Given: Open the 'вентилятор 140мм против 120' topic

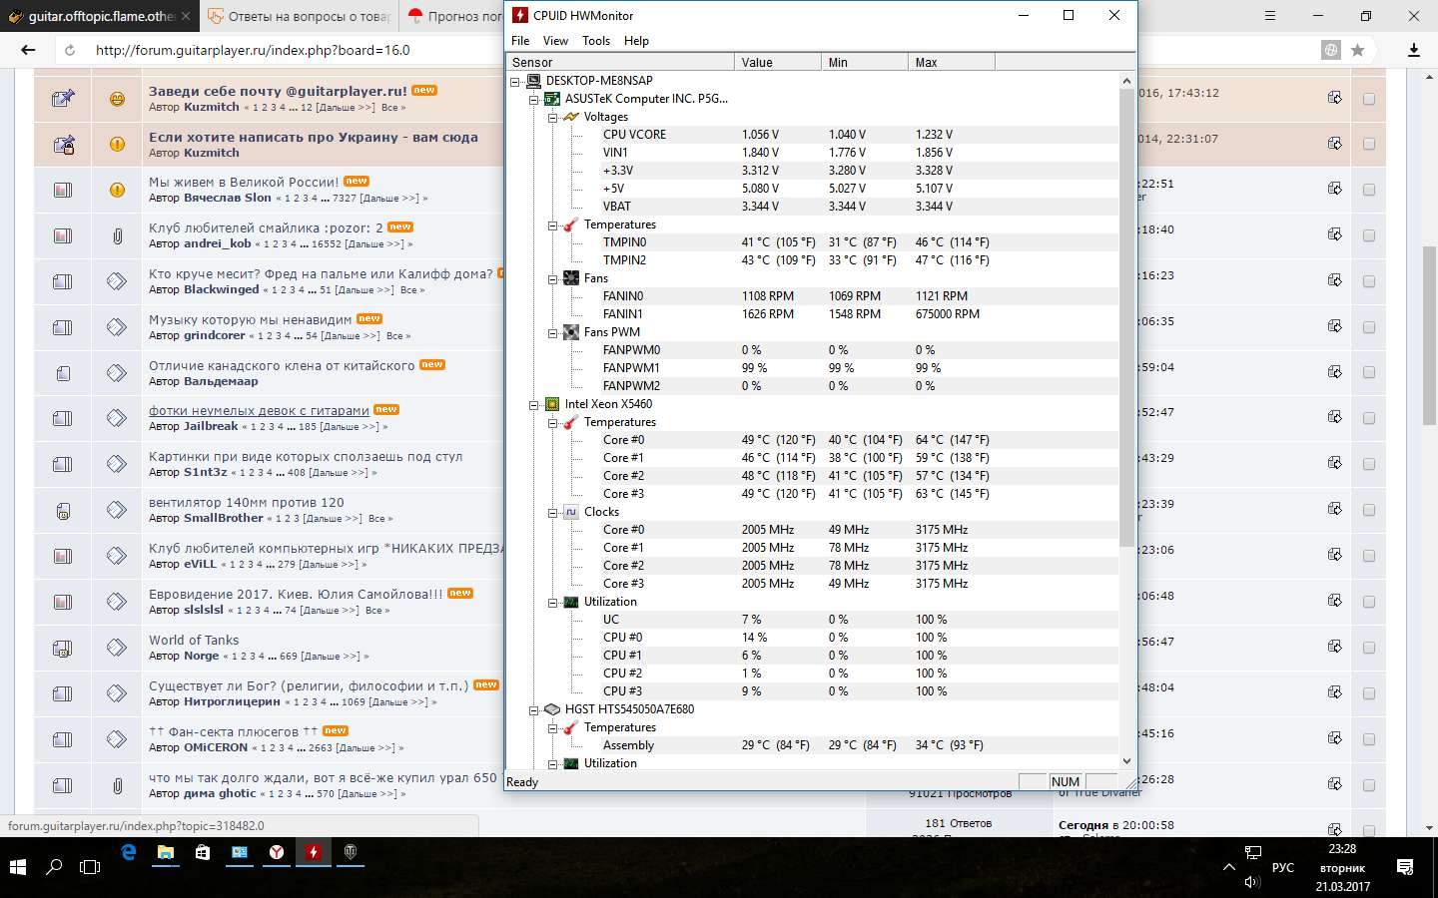Looking at the screenshot, I should 246,503.
